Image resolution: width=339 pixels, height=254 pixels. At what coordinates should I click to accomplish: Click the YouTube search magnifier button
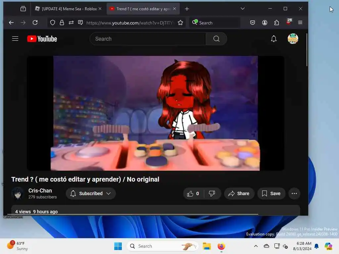[x=217, y=39]
